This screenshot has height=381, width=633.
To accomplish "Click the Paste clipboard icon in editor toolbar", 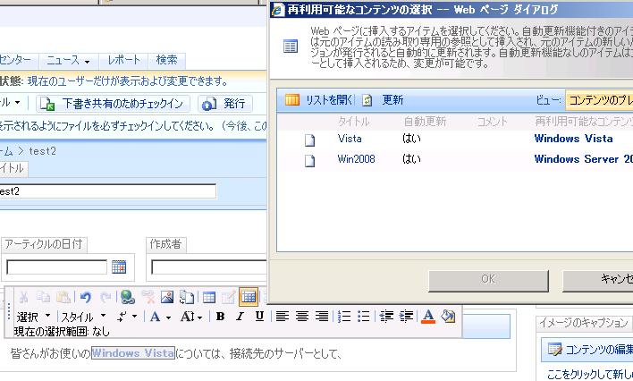I will tap(63, 298).
